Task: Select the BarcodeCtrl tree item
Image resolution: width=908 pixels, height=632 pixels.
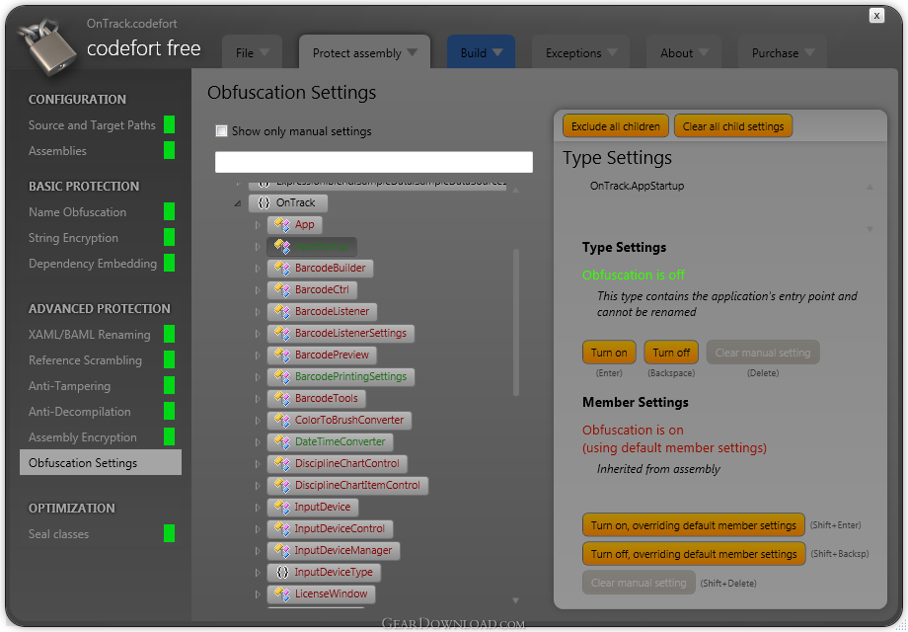Action: click(312, 289)
